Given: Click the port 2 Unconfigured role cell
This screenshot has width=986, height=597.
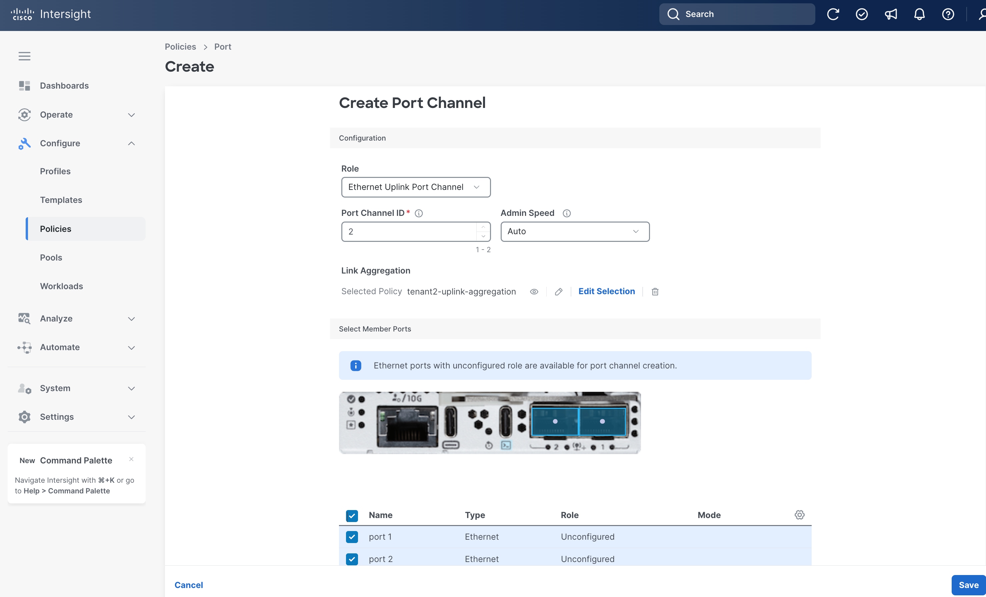Looking at the screenshot, I should pyautogui.click(x=587, y=559).
